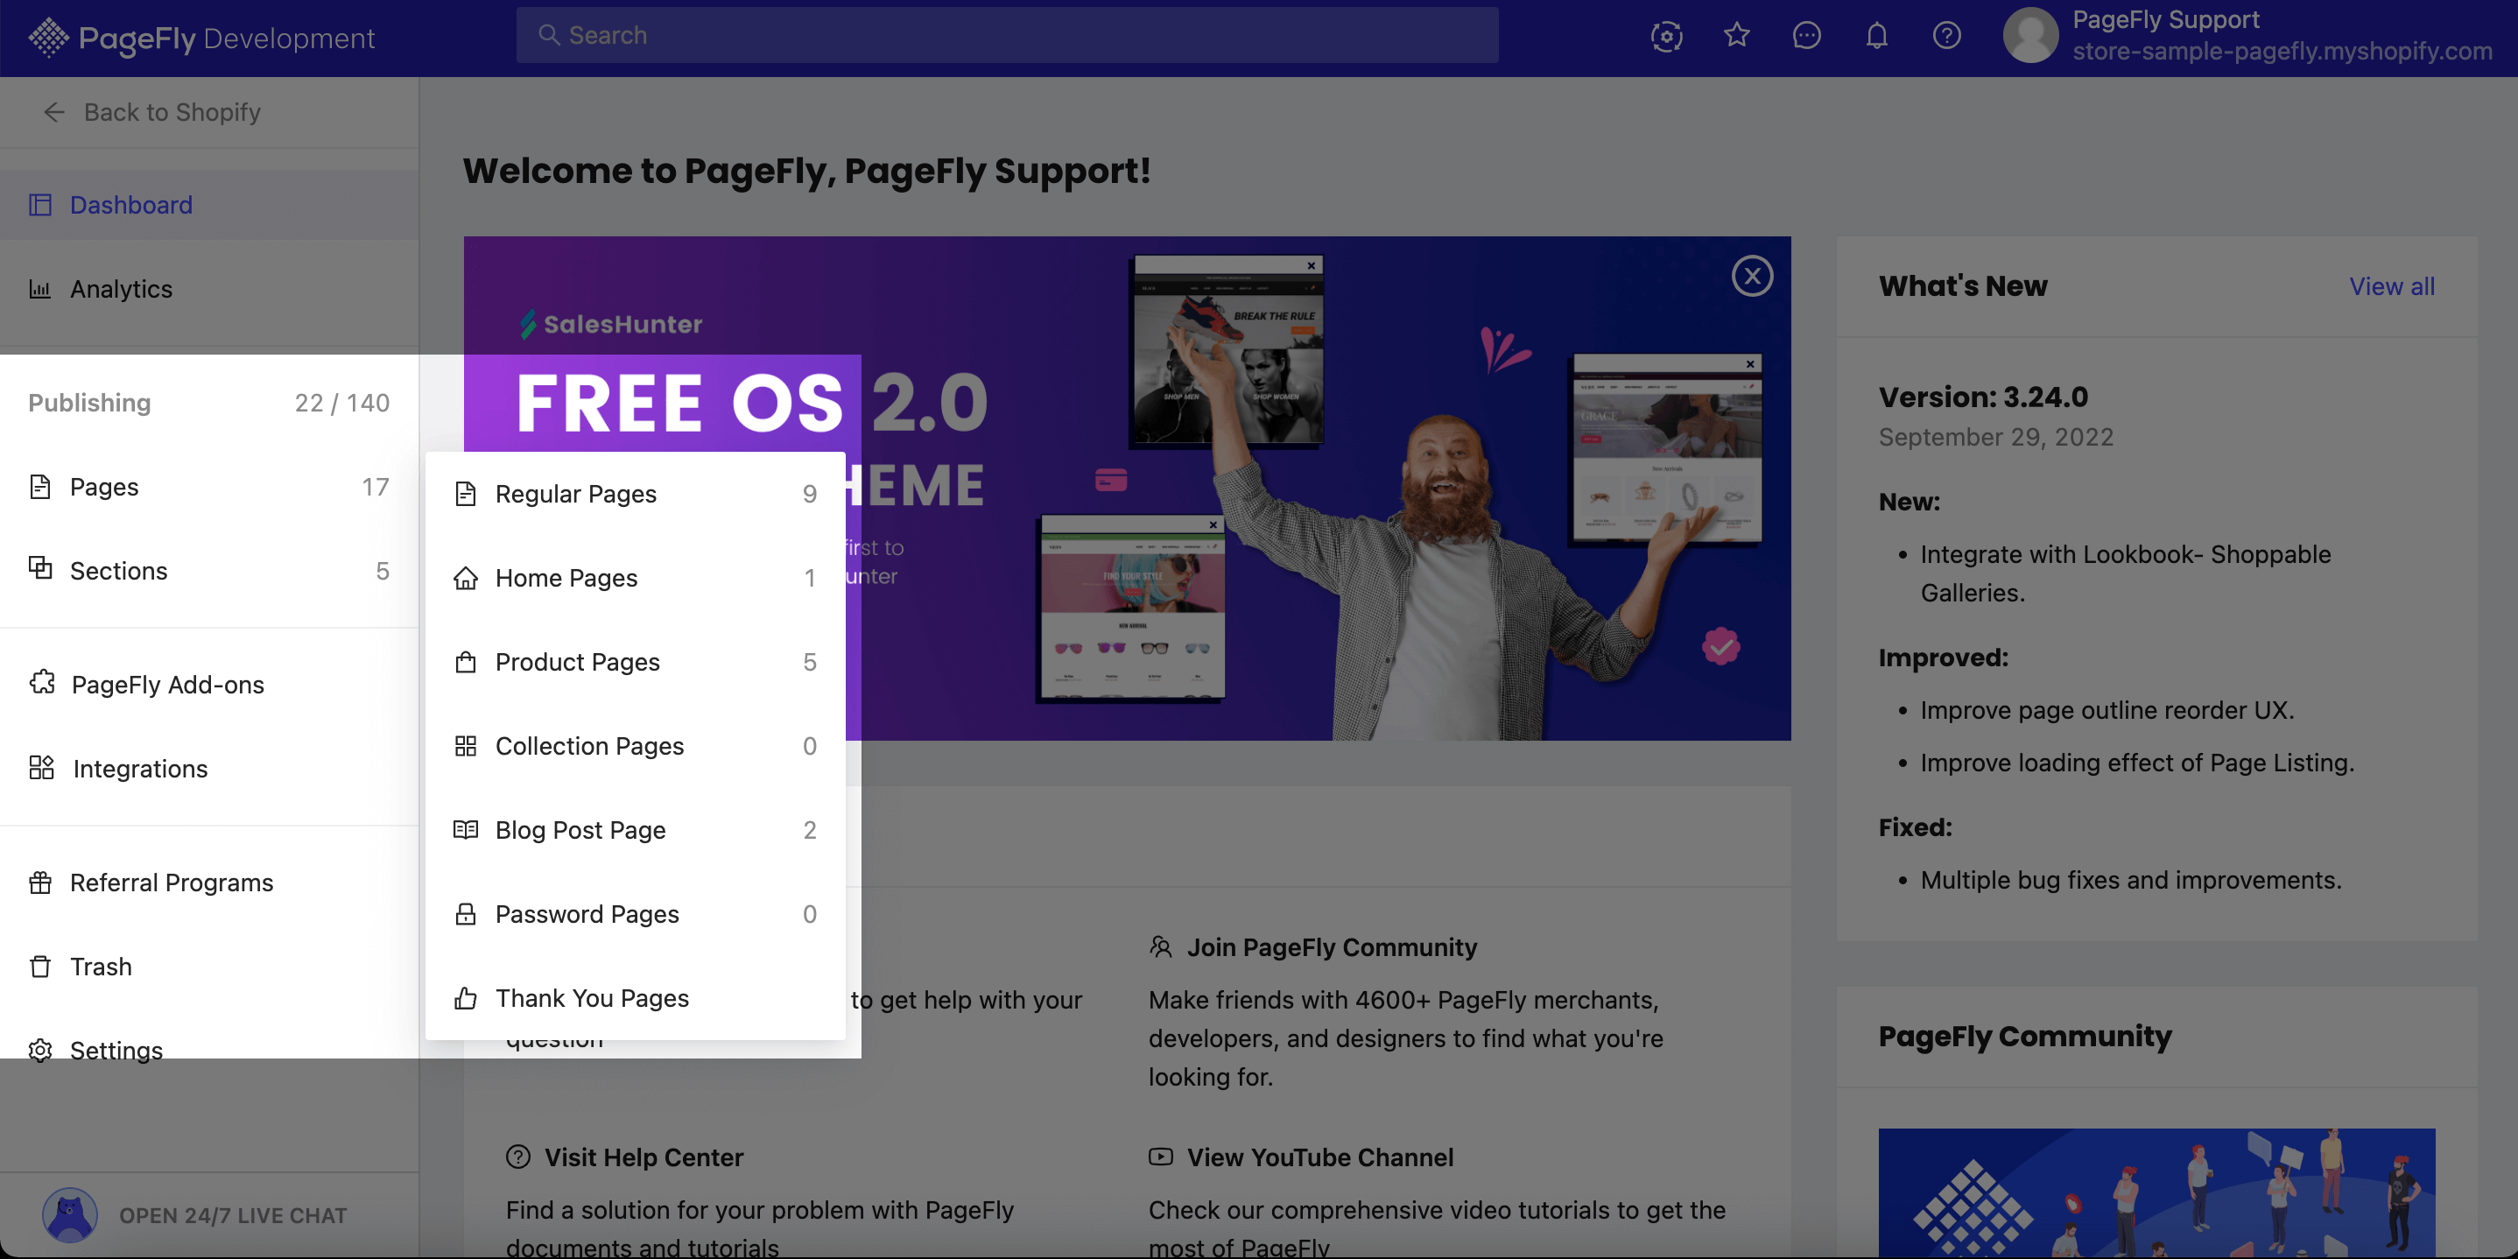Click the Sections icon
This screenshot has width=2518, height=1259.
click(x=40, y=568)
